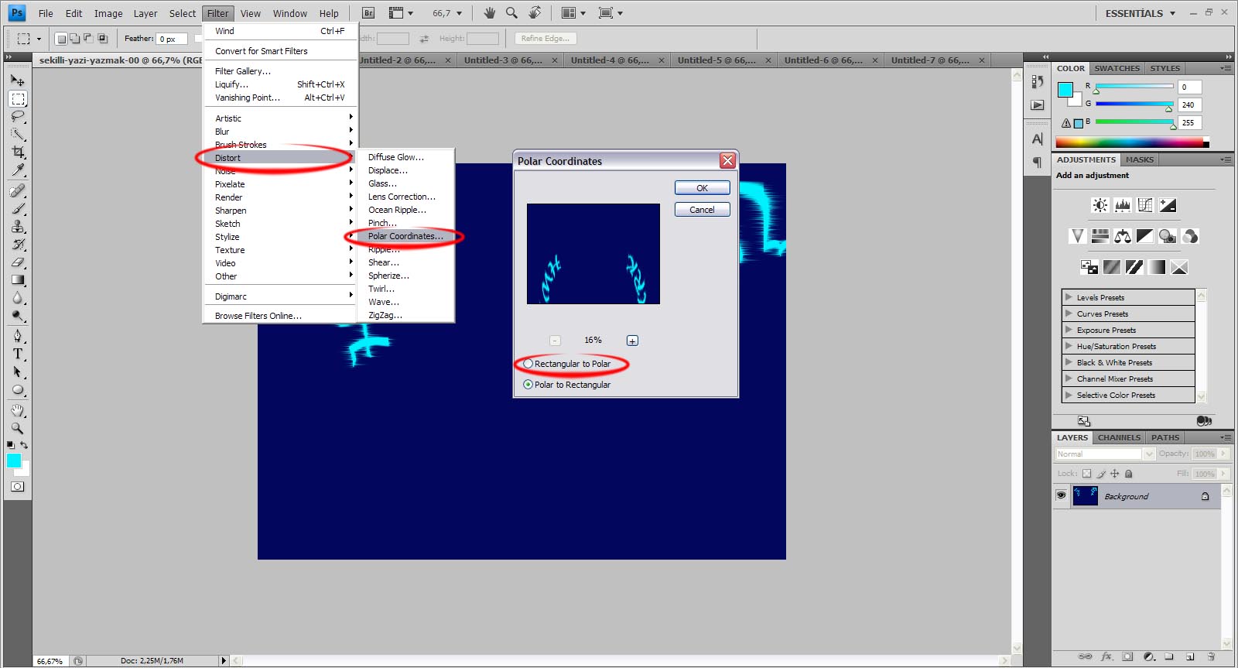This screenshot has height=668, width=1238.
Task: Open the Distort submenu entry
Action: 279,158
